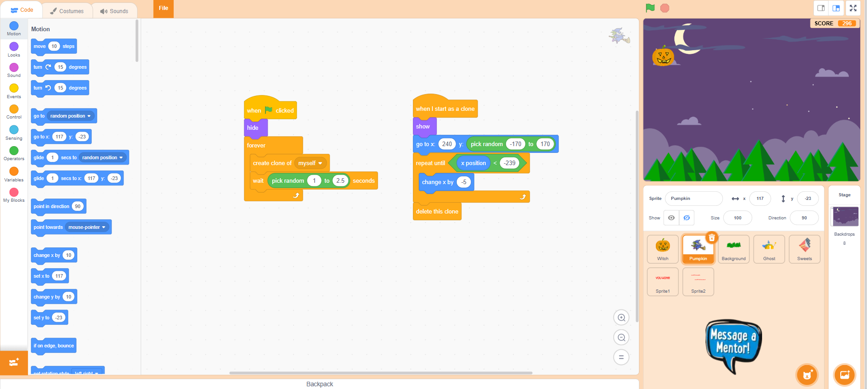Delete the selected Pumpkin sprite via trash icon
The width and height of the screenshot is (867, 389).
(x=711, y=238)
